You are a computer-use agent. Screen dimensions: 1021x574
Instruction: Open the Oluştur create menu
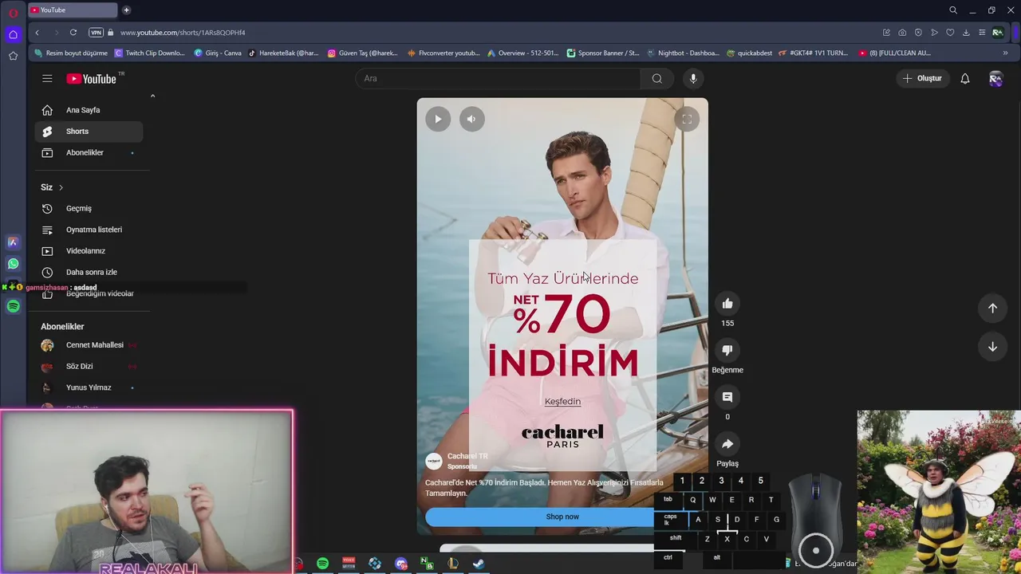(x=922, y=78)
